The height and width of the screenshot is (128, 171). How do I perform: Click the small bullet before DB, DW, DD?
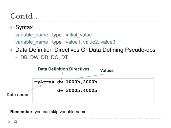[x=16, y=58]
